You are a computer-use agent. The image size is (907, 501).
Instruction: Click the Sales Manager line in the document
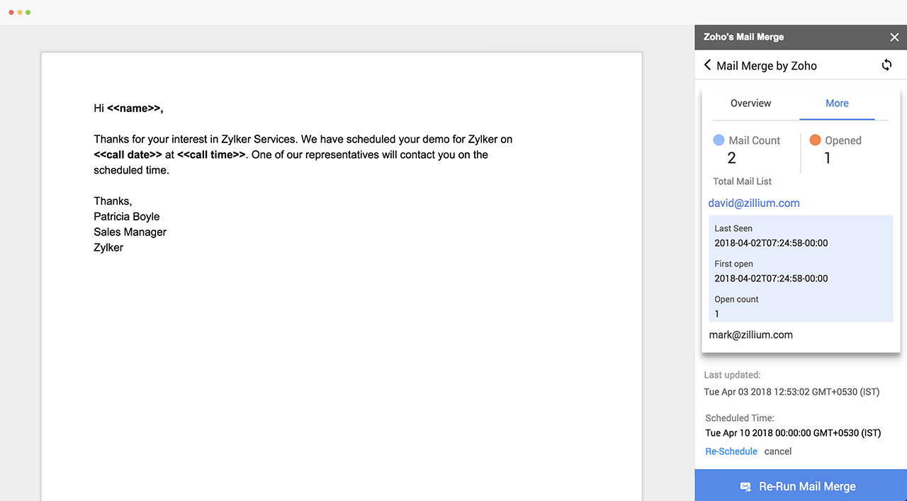(130, 232)
